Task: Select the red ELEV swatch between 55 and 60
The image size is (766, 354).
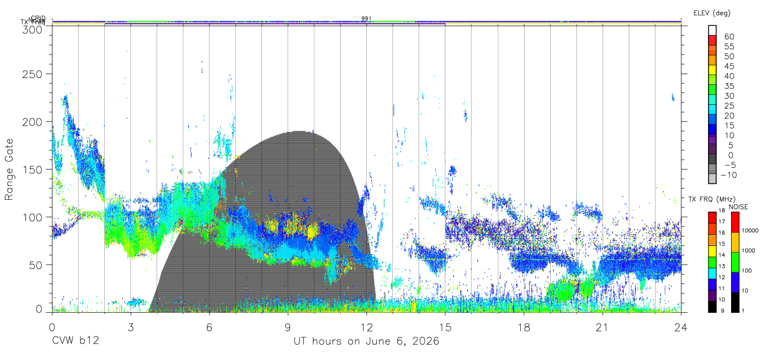Action: click(713, 41)
